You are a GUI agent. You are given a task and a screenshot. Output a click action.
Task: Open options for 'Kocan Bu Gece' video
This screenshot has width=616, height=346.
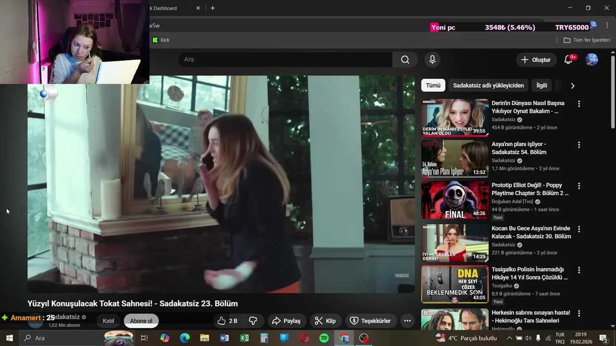[x=579, y=229]
